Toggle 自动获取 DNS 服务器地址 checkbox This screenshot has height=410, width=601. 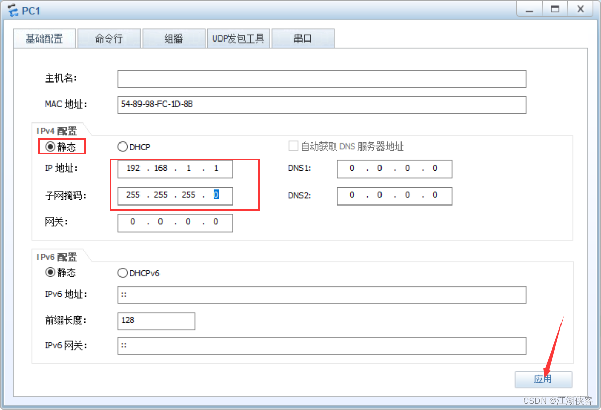pyautogui.click(x=293, y=146)
